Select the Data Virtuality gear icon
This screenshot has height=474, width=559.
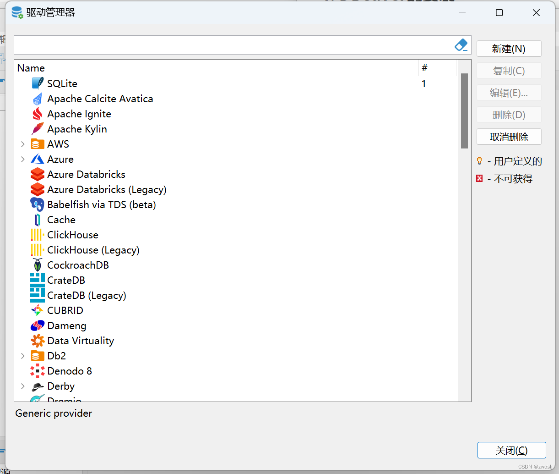(x=38, y=341)
